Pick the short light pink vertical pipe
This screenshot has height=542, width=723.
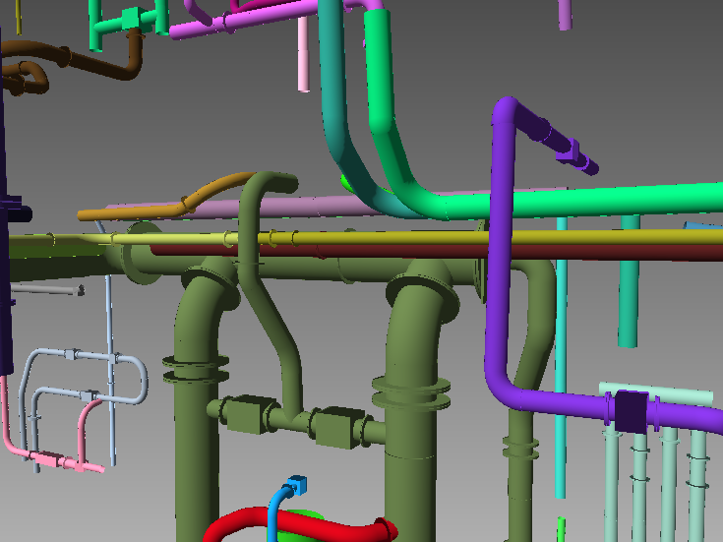pyautogui.click(x=303, y=54)
